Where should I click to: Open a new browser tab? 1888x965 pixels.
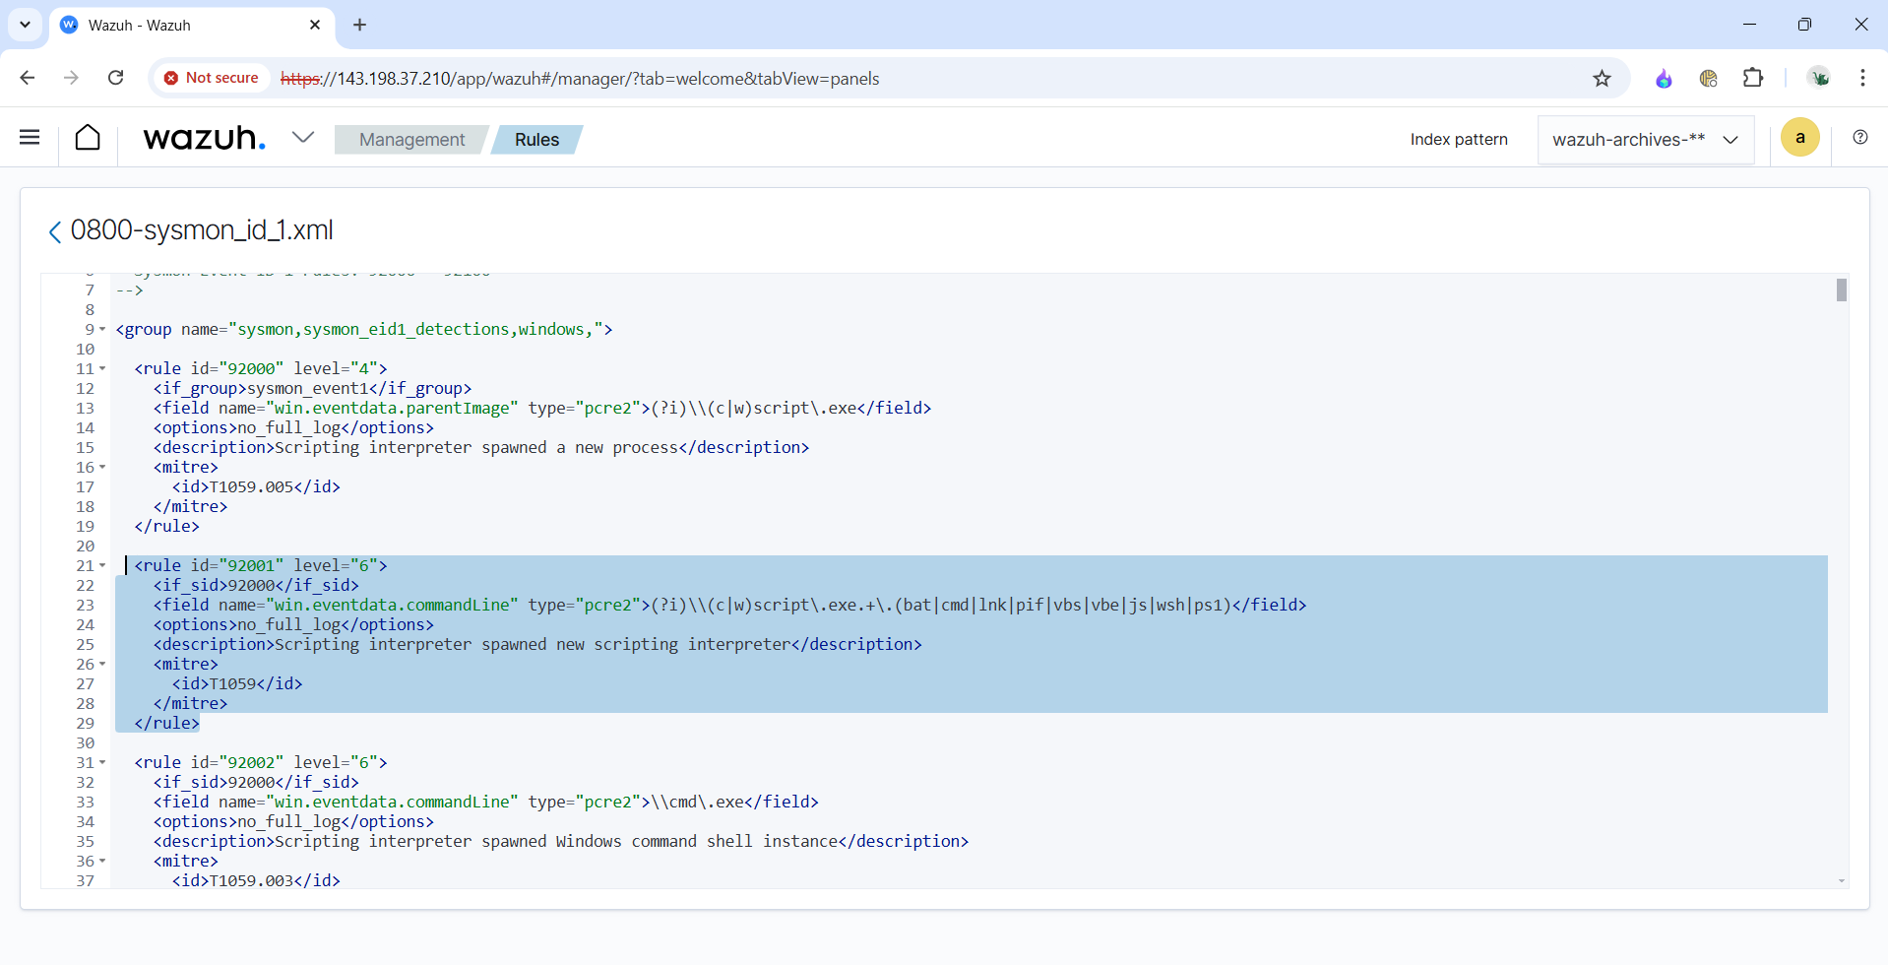(x=359, y=25)
